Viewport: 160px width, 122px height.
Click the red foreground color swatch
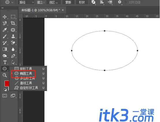coord(7,84)
